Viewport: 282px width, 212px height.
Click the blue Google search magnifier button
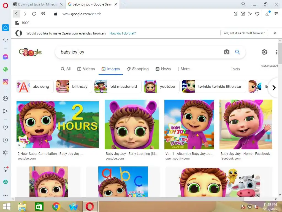tap(238, 52)
